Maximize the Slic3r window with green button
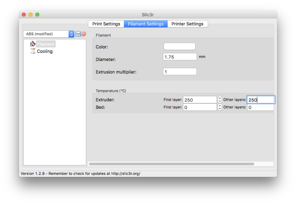Viewport: 296px width, 204px height. coord(37,14)
